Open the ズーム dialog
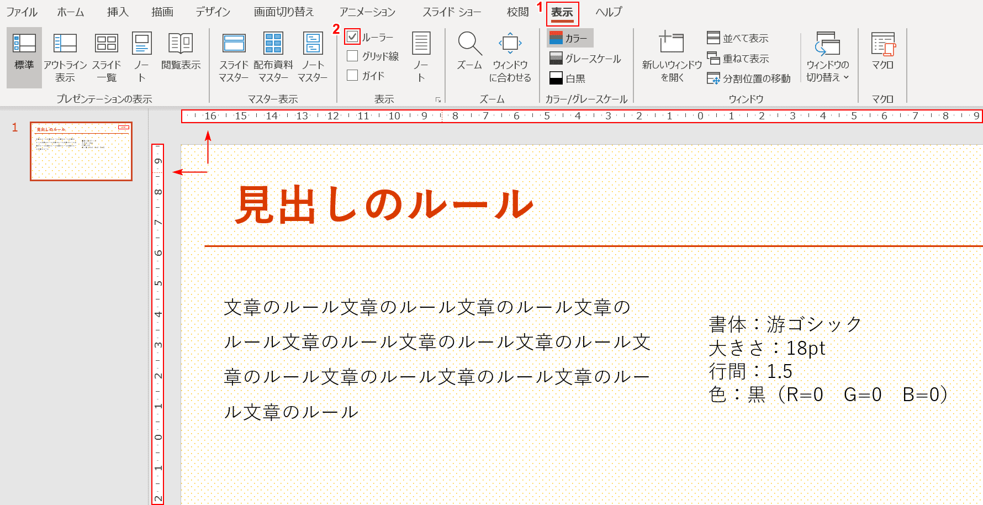Image resolution: width=983 pixels, height=505 pixels. click(x=470, y=51)
